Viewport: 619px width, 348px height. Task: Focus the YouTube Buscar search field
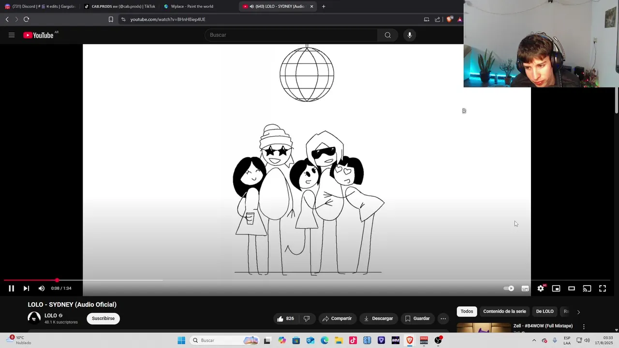(x=291, y=35)
